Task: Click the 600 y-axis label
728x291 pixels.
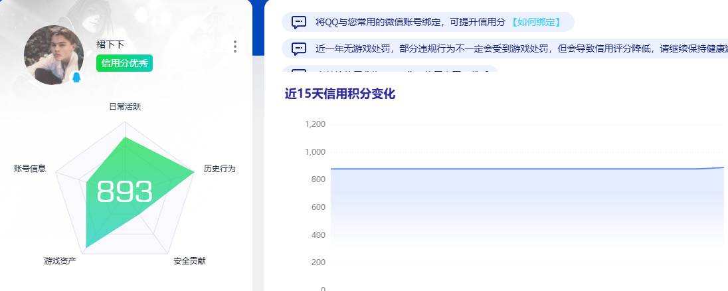Action: point(319,207)
